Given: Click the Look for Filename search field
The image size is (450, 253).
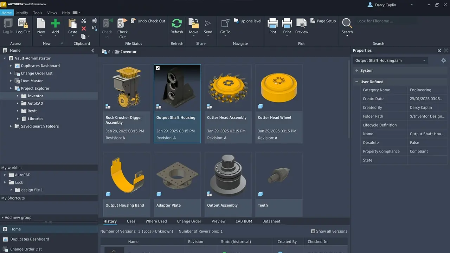Looking at the screenshot, I should click(x=397, y=21).
